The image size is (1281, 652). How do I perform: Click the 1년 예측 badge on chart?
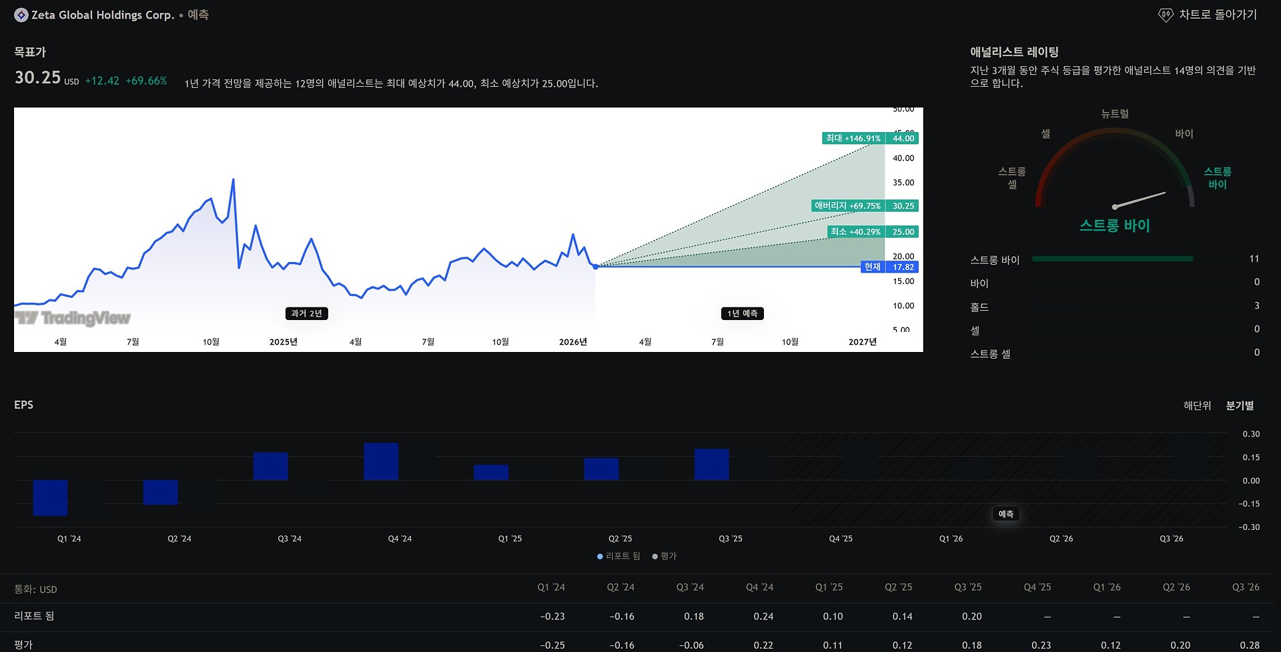click(x=742, y=313)
